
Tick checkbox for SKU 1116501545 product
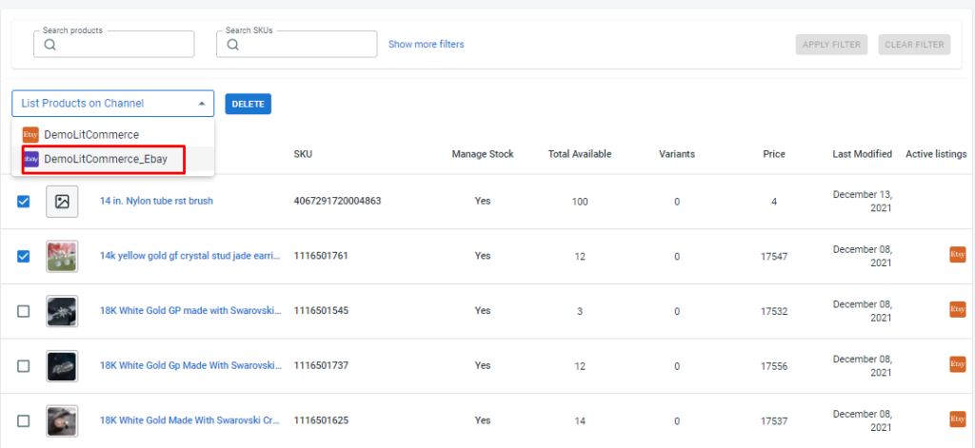click(x=24, y=311)
